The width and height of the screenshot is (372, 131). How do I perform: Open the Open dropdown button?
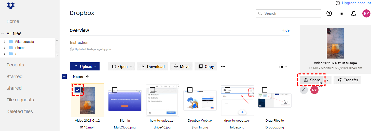121,66
